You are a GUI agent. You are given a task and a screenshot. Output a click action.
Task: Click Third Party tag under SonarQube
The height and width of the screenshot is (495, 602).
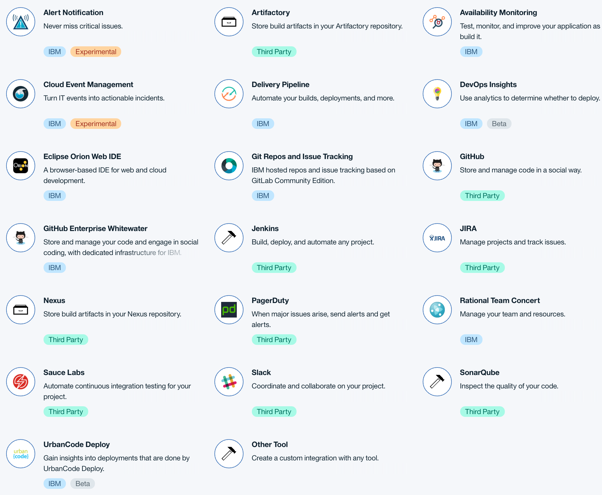(482, 412)
